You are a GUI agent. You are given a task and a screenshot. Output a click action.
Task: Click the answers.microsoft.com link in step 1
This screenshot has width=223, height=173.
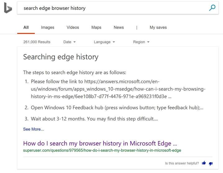point(118,89)
